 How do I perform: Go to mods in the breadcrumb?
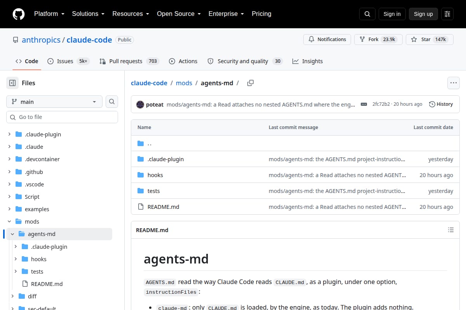[x=184, y=83]
